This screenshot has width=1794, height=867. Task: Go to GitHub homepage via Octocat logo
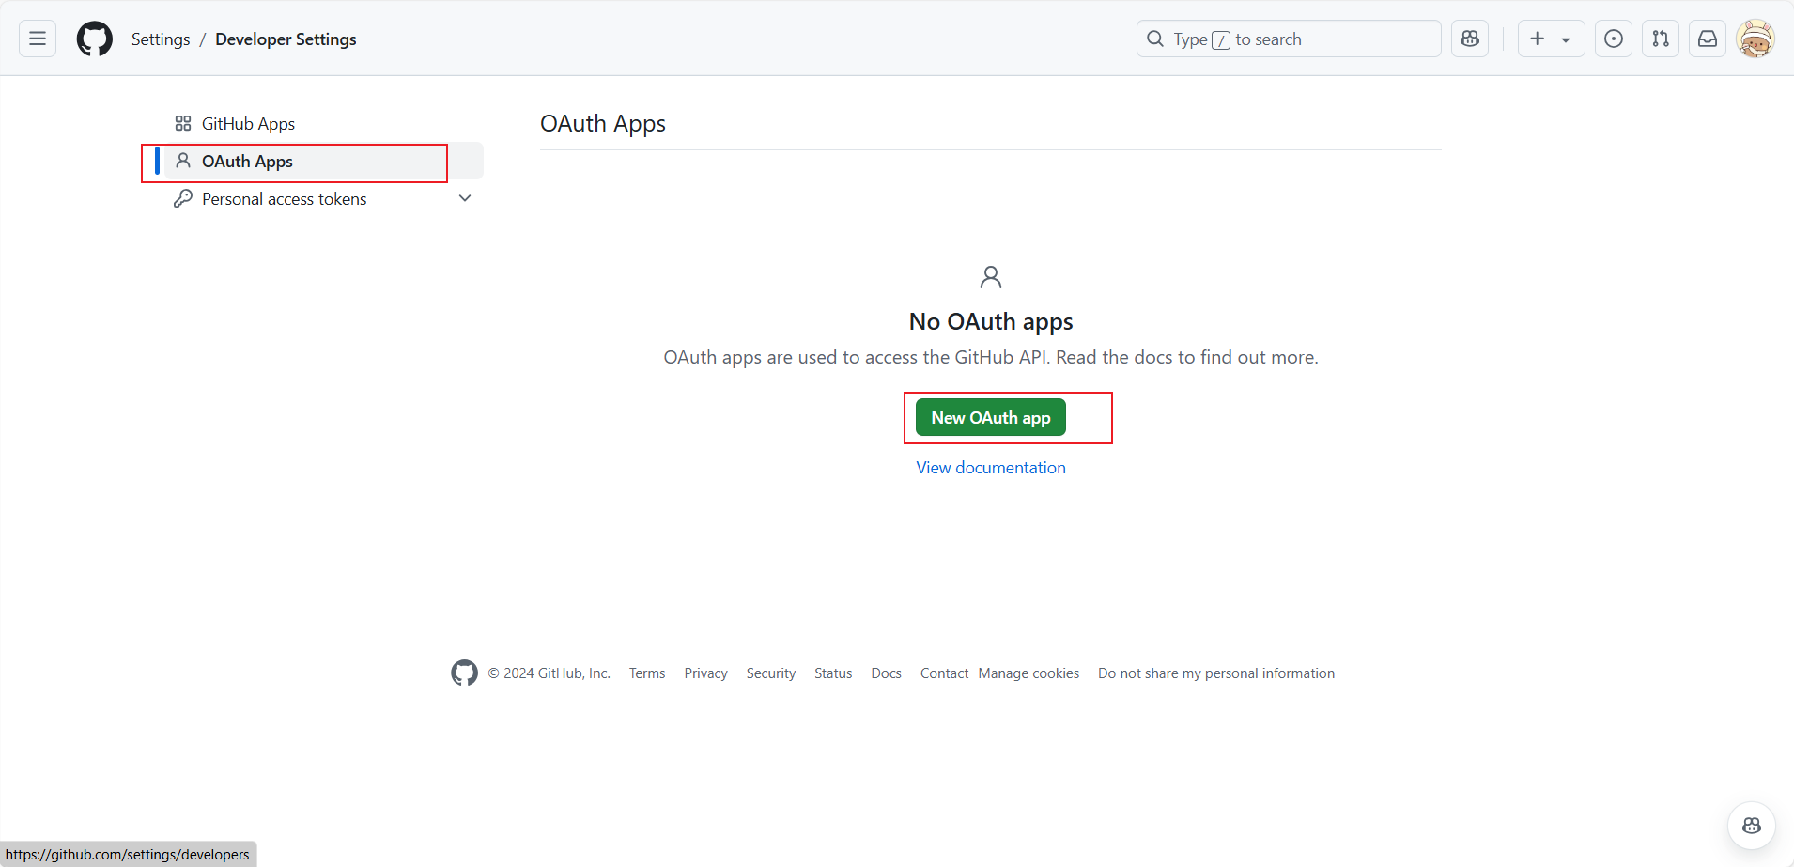[95, 39]
